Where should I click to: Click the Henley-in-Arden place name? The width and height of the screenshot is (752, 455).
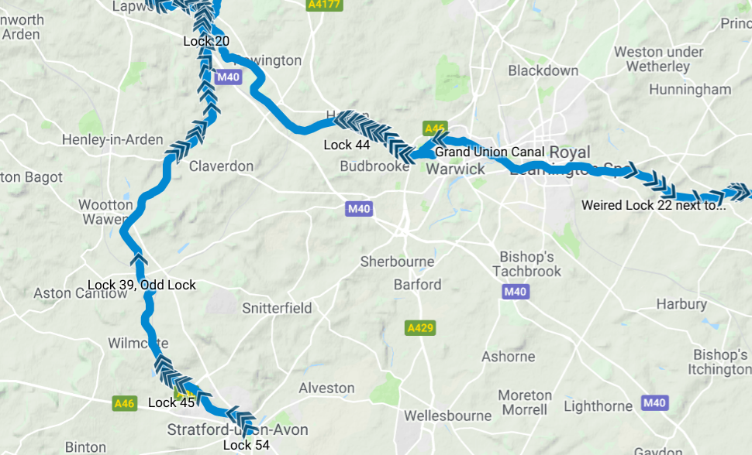(112, 140)
